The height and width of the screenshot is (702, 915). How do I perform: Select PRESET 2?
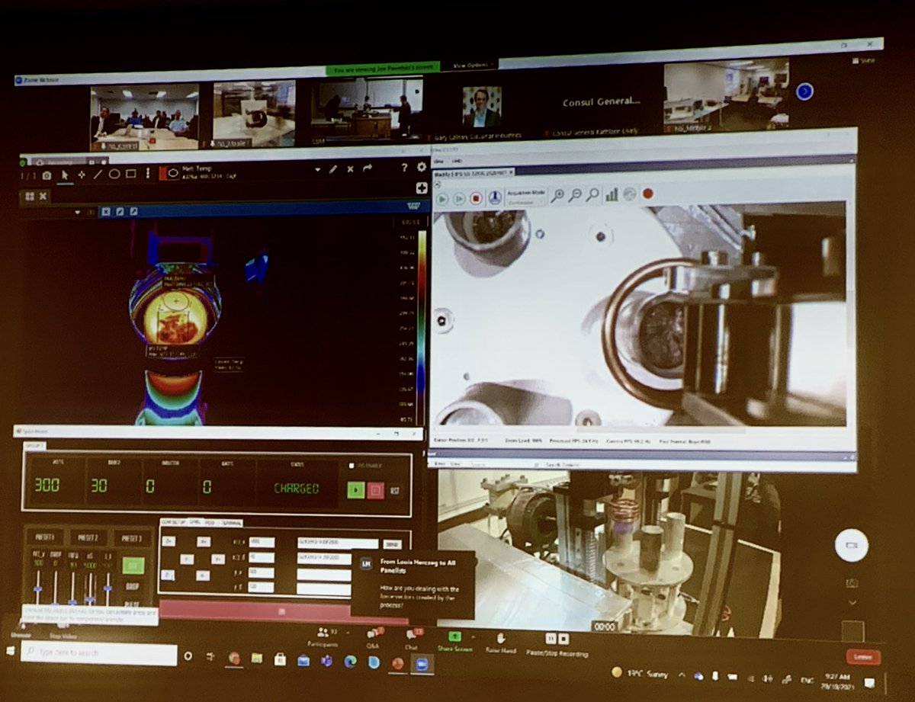(x=88, y=537)
